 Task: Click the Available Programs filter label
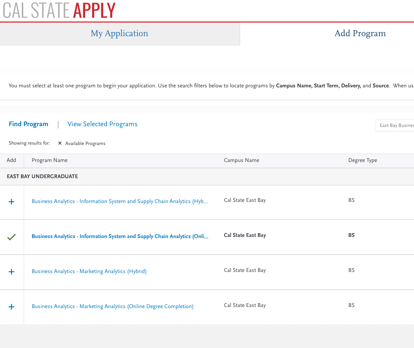pyautogui.click(x=85, y=143)
